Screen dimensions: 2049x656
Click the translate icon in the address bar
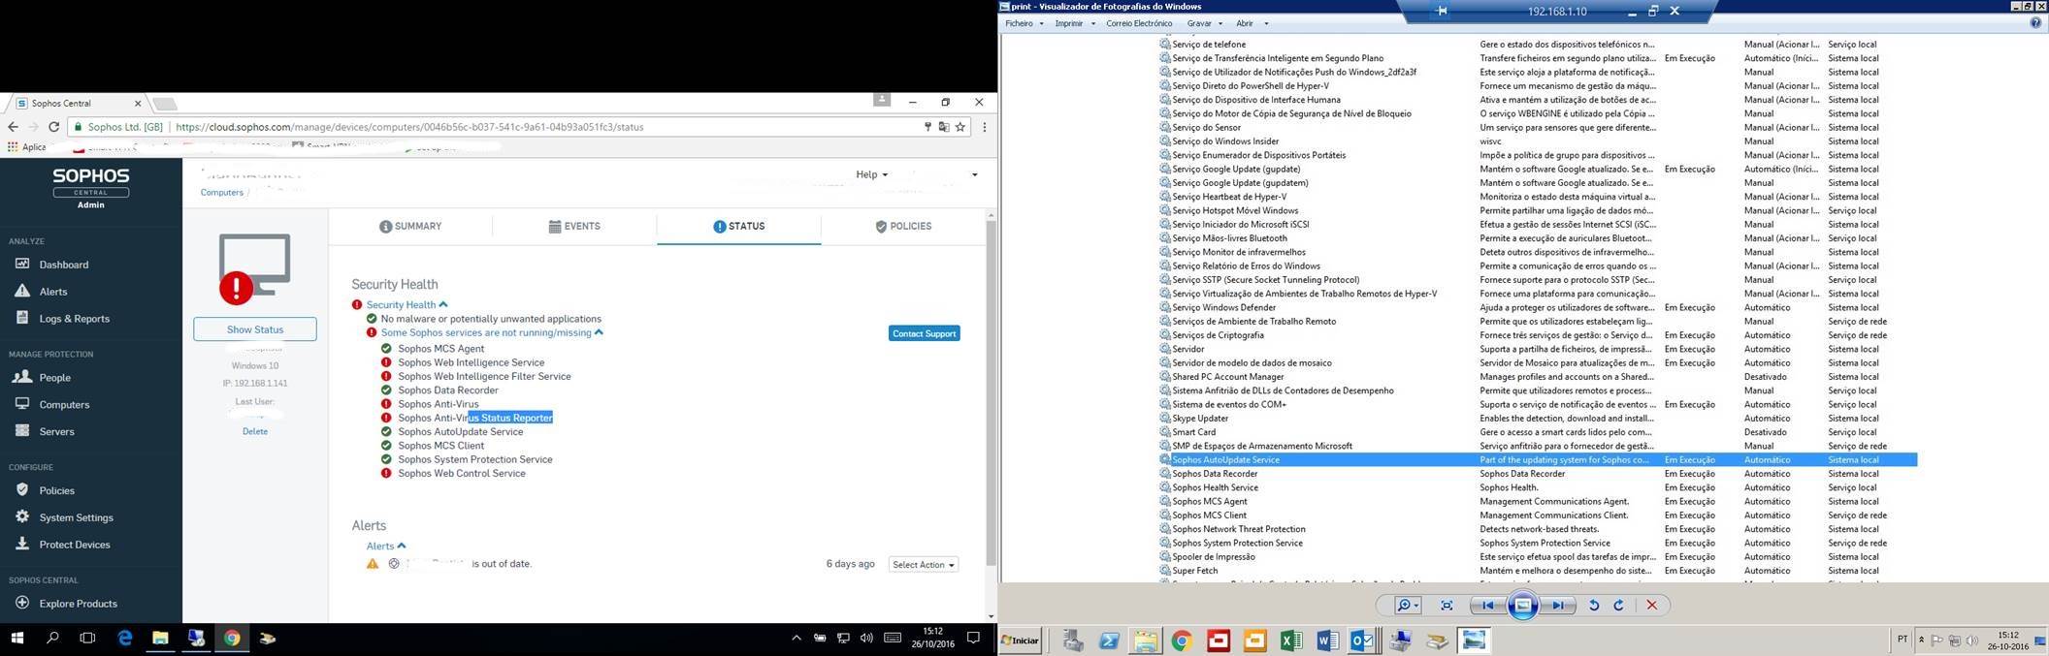click(x=943, y=127)
